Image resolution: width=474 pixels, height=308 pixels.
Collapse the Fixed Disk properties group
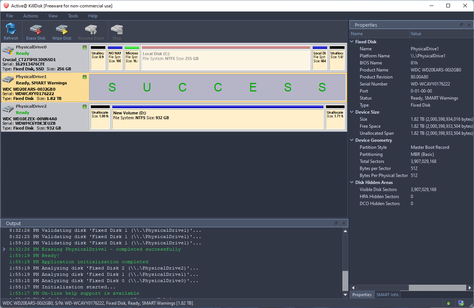352,42
